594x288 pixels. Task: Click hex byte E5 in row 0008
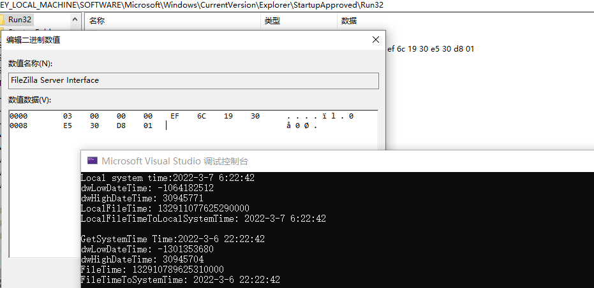[68, 126]
